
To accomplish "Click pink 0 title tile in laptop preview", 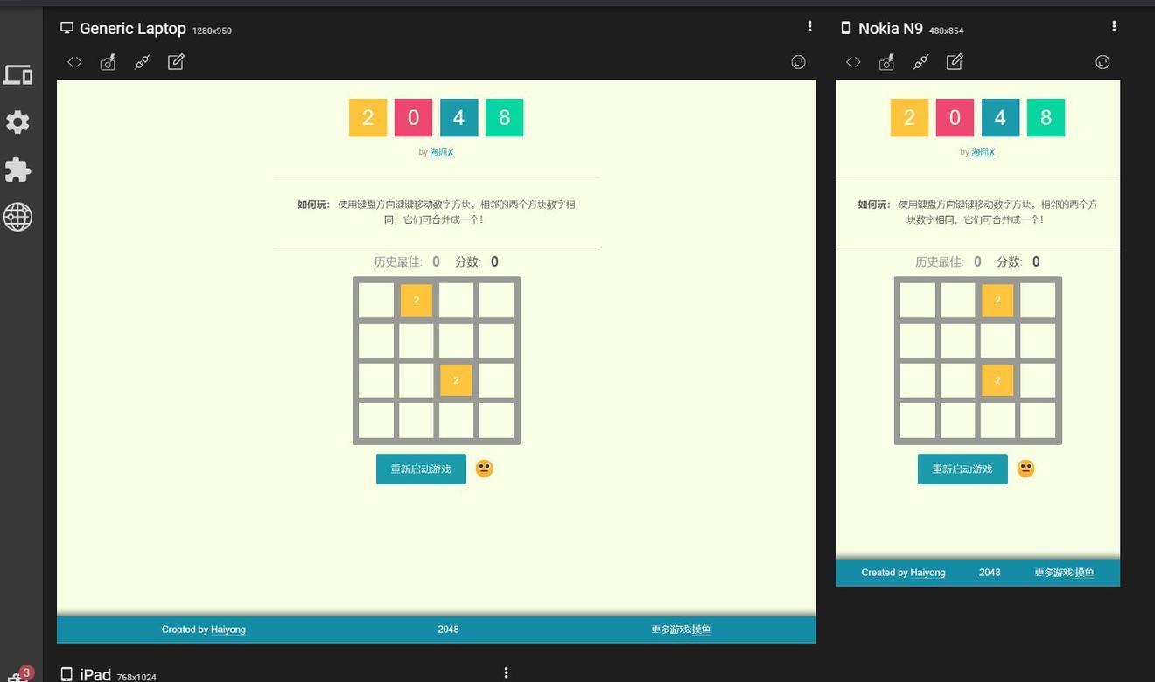I will [x=413, y=118].
